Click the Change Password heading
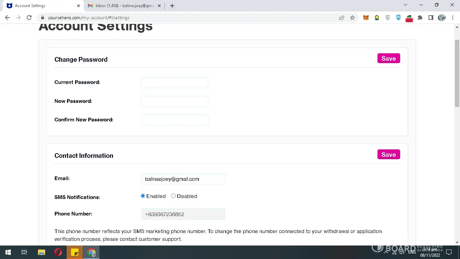The width and height of the screenshot is (460, 259). (x=81, y=59)
